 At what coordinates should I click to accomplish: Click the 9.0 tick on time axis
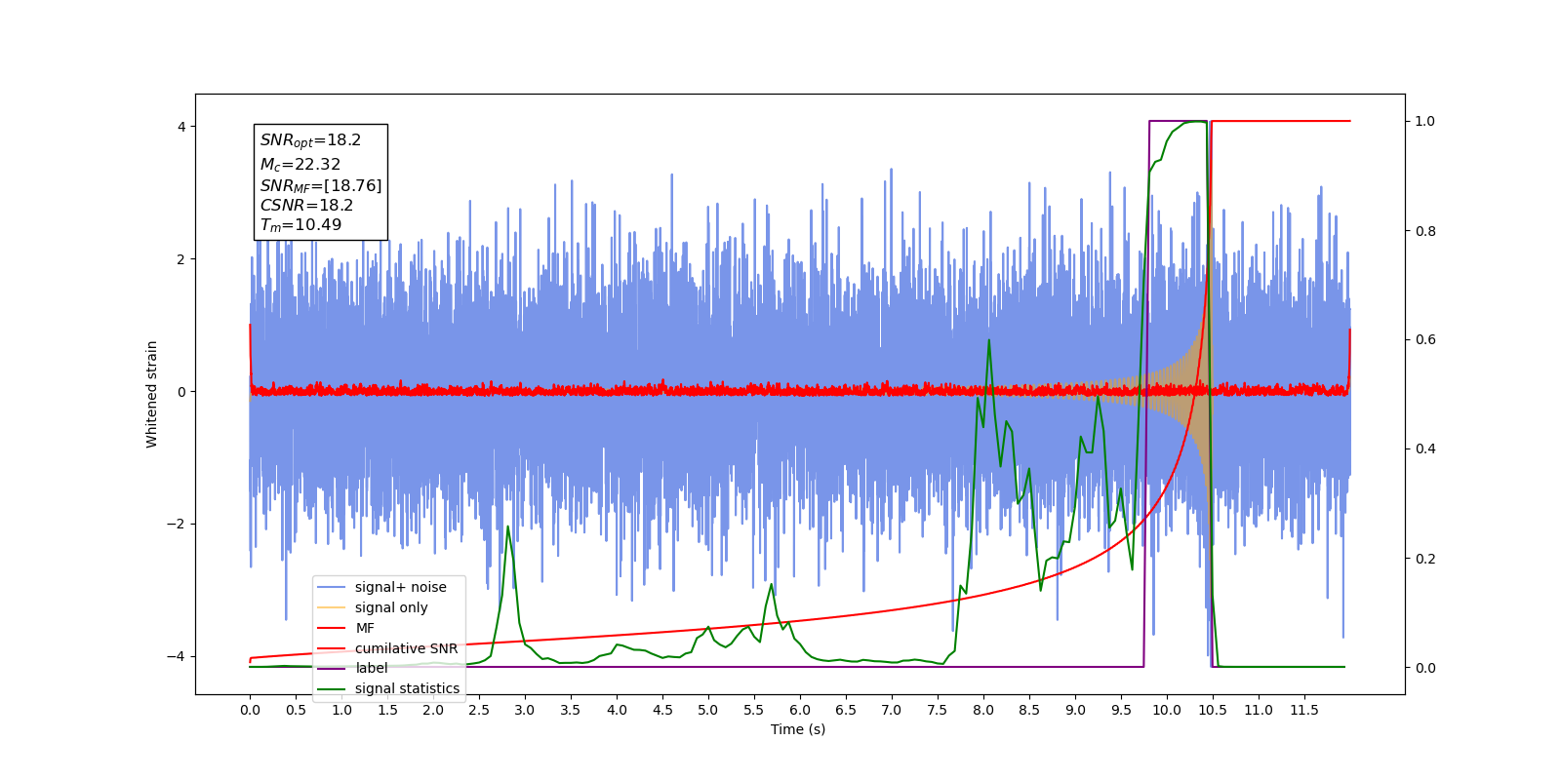point(1075,710)
